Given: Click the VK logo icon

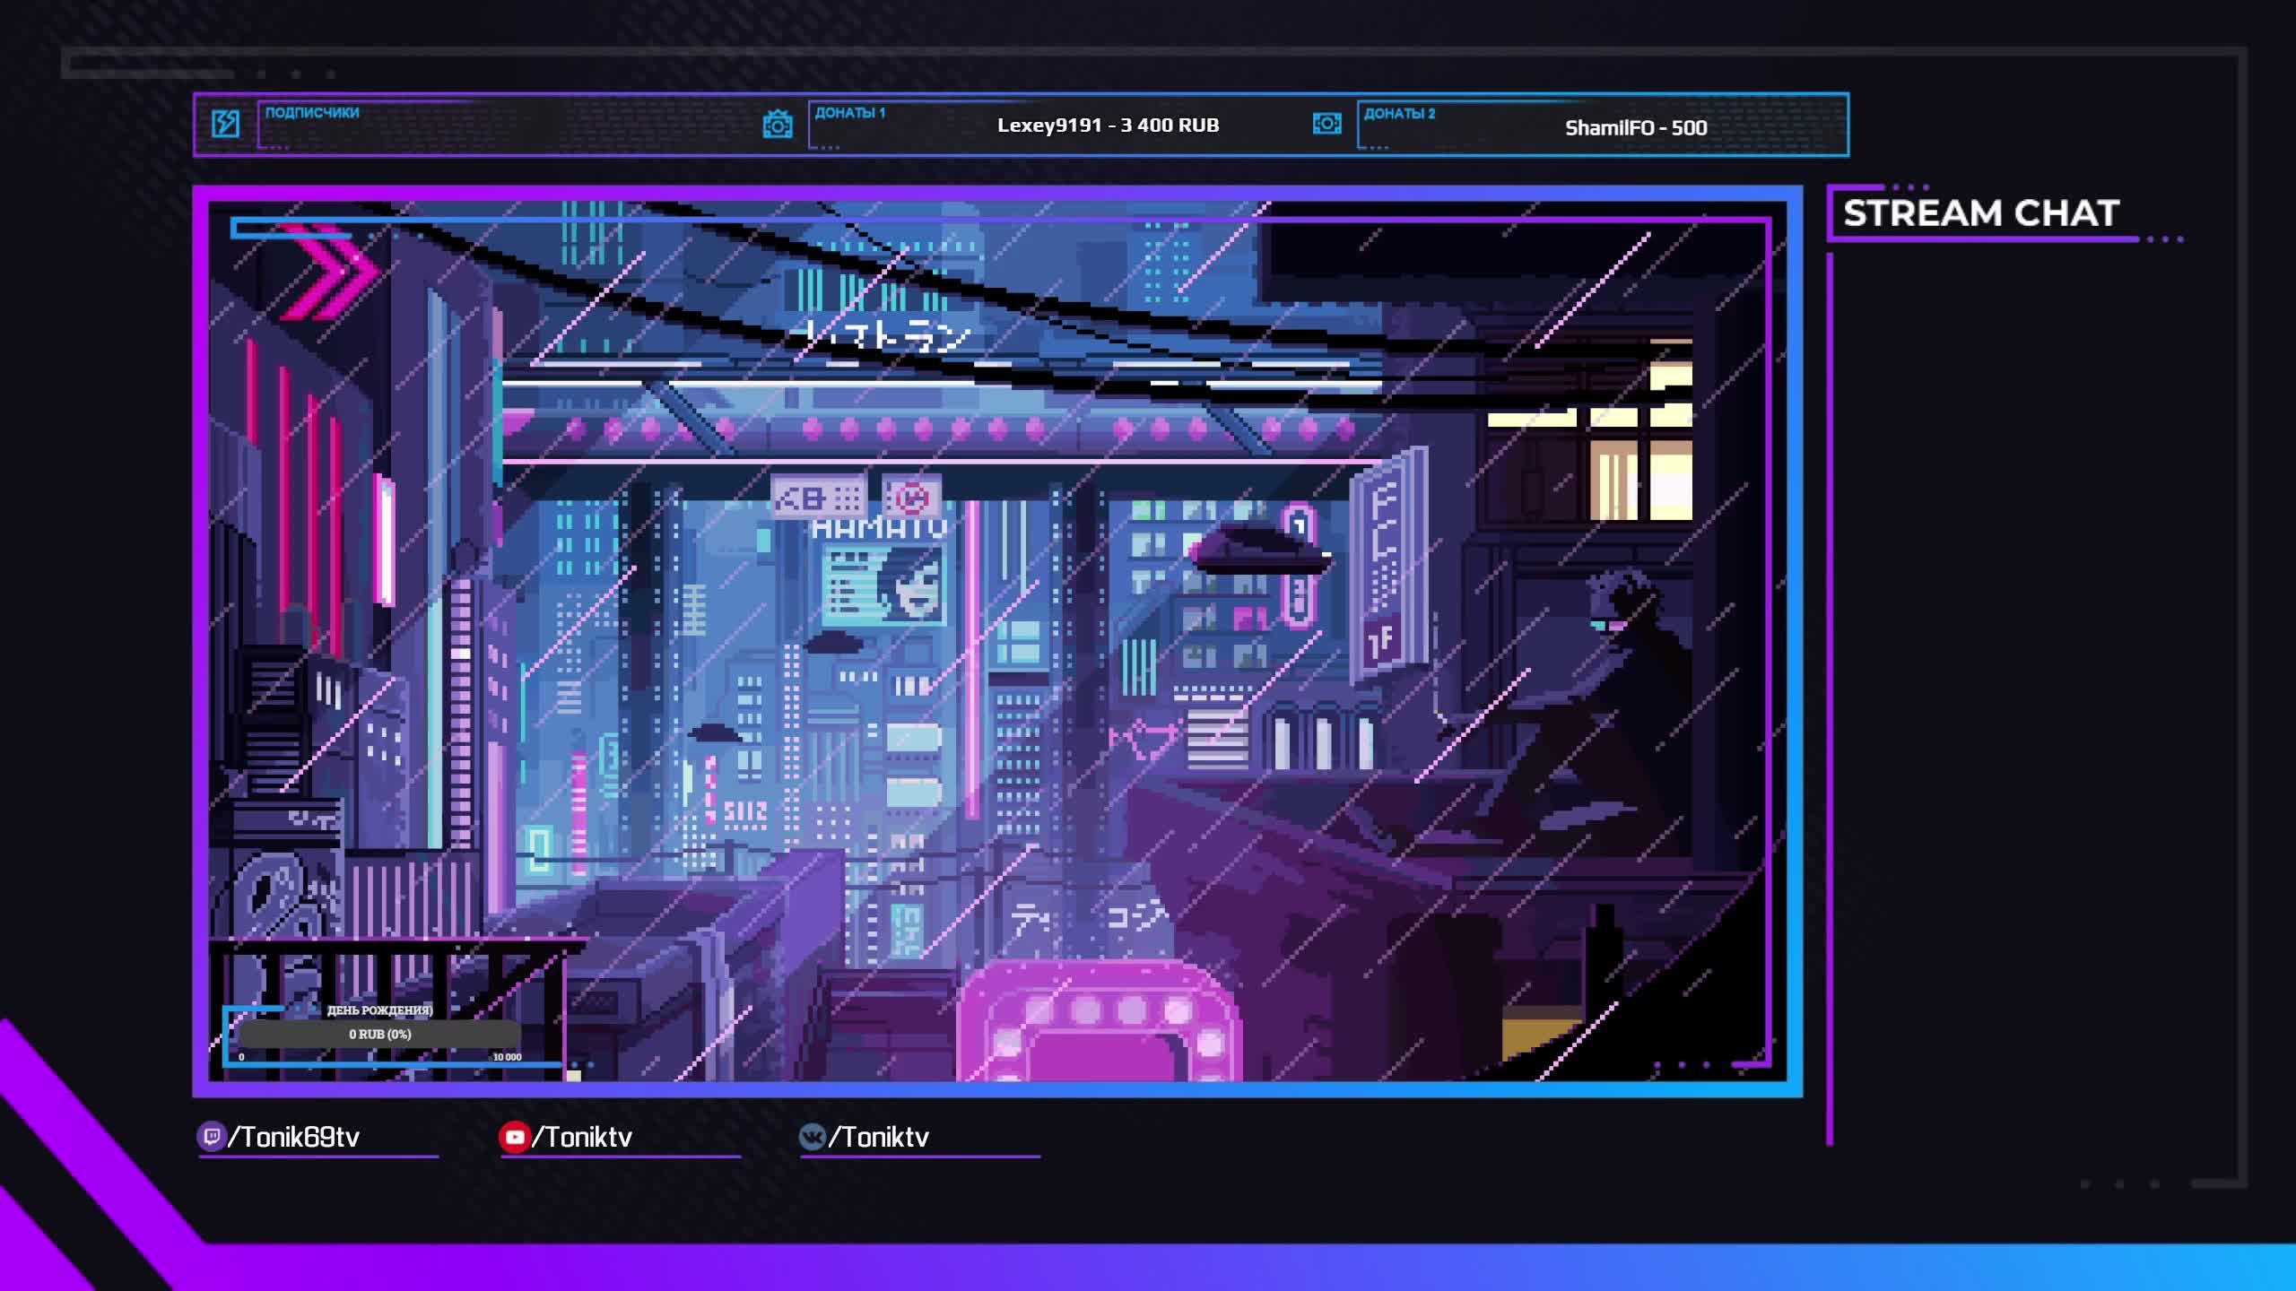Looking at the screenshot, I should coord(812,1137).
